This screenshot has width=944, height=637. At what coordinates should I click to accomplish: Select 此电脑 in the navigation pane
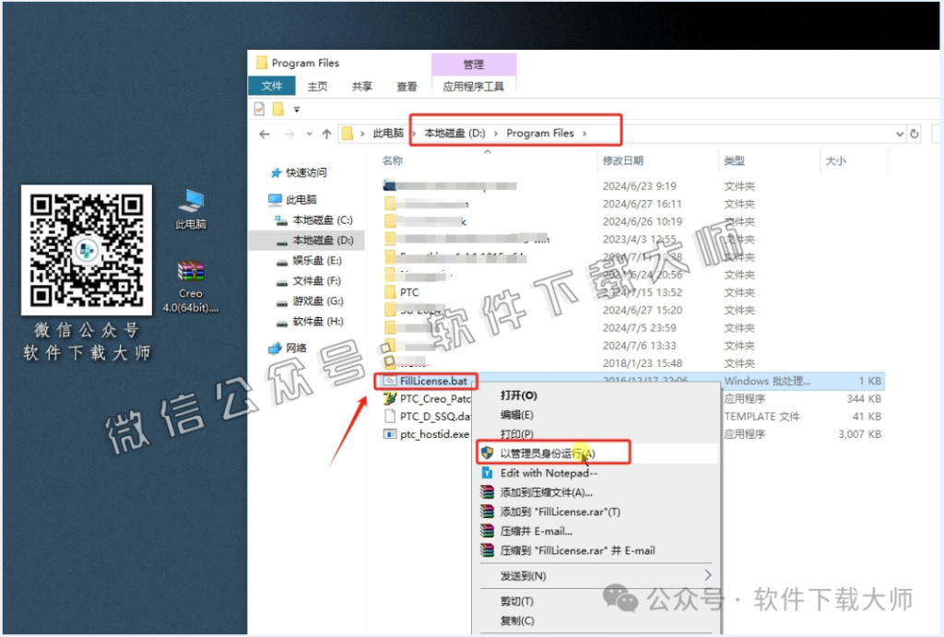point(293,199)
